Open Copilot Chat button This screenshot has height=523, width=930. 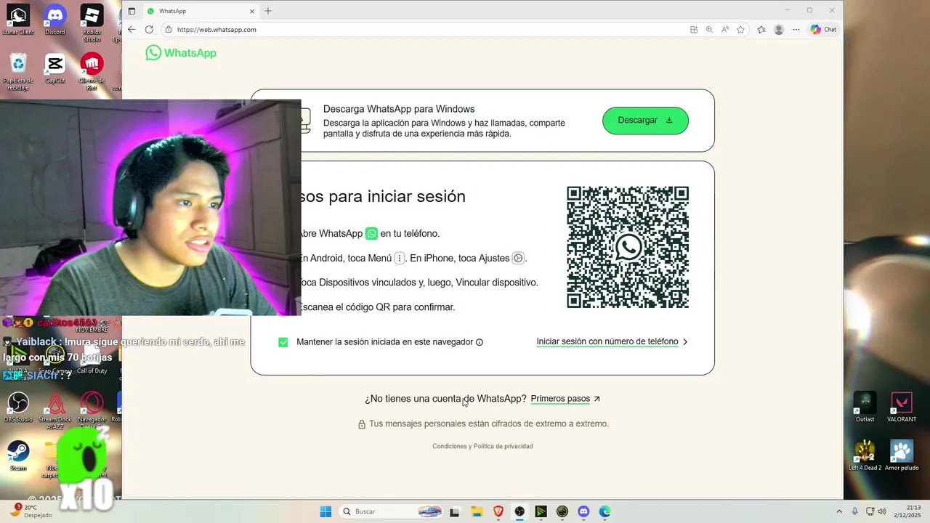823,30
